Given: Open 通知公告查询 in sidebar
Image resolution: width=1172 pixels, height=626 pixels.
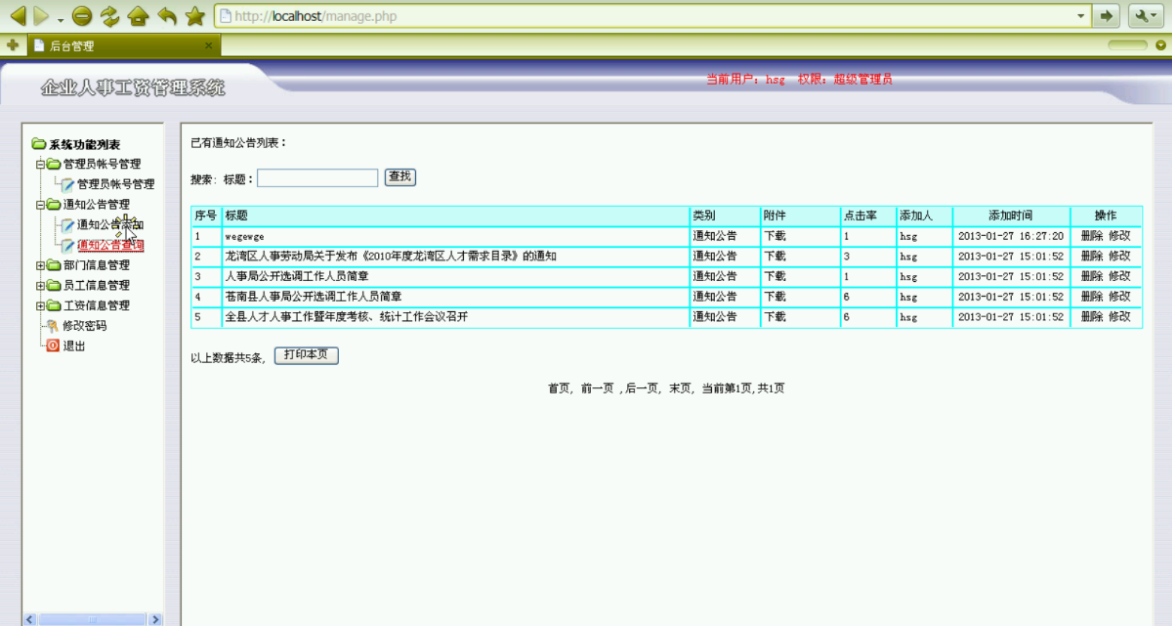Looking at the screenshot, I should pyautogui.click(x=111, y=245).
